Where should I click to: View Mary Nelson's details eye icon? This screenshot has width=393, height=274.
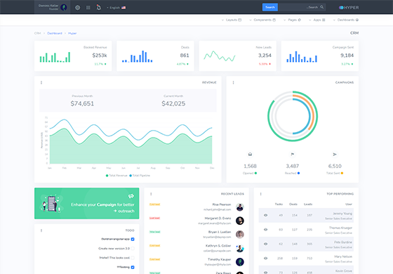click(x=266, y=259)
